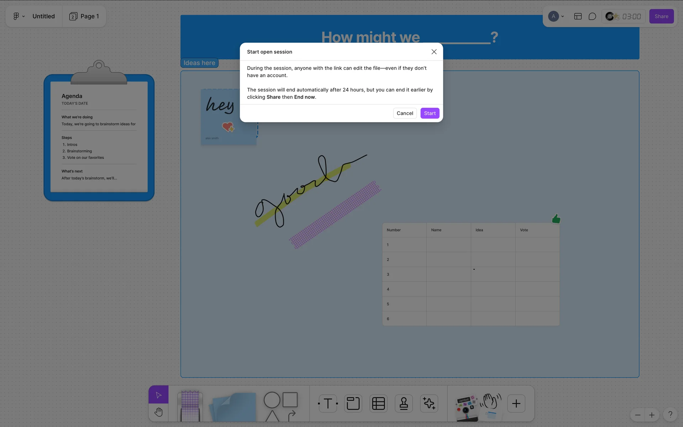Open comments chat bubble icon
The width and height of the screenshot is (683, 427).
[592, 16]
